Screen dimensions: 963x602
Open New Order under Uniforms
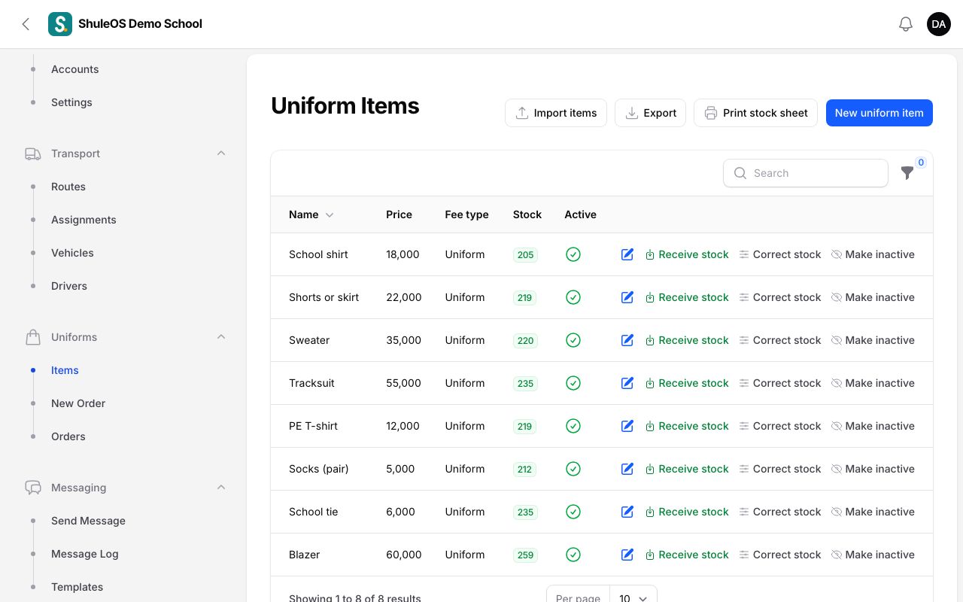tap(78, 403)
